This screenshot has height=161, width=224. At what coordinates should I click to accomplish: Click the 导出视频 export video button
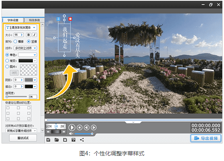(206, 138)
